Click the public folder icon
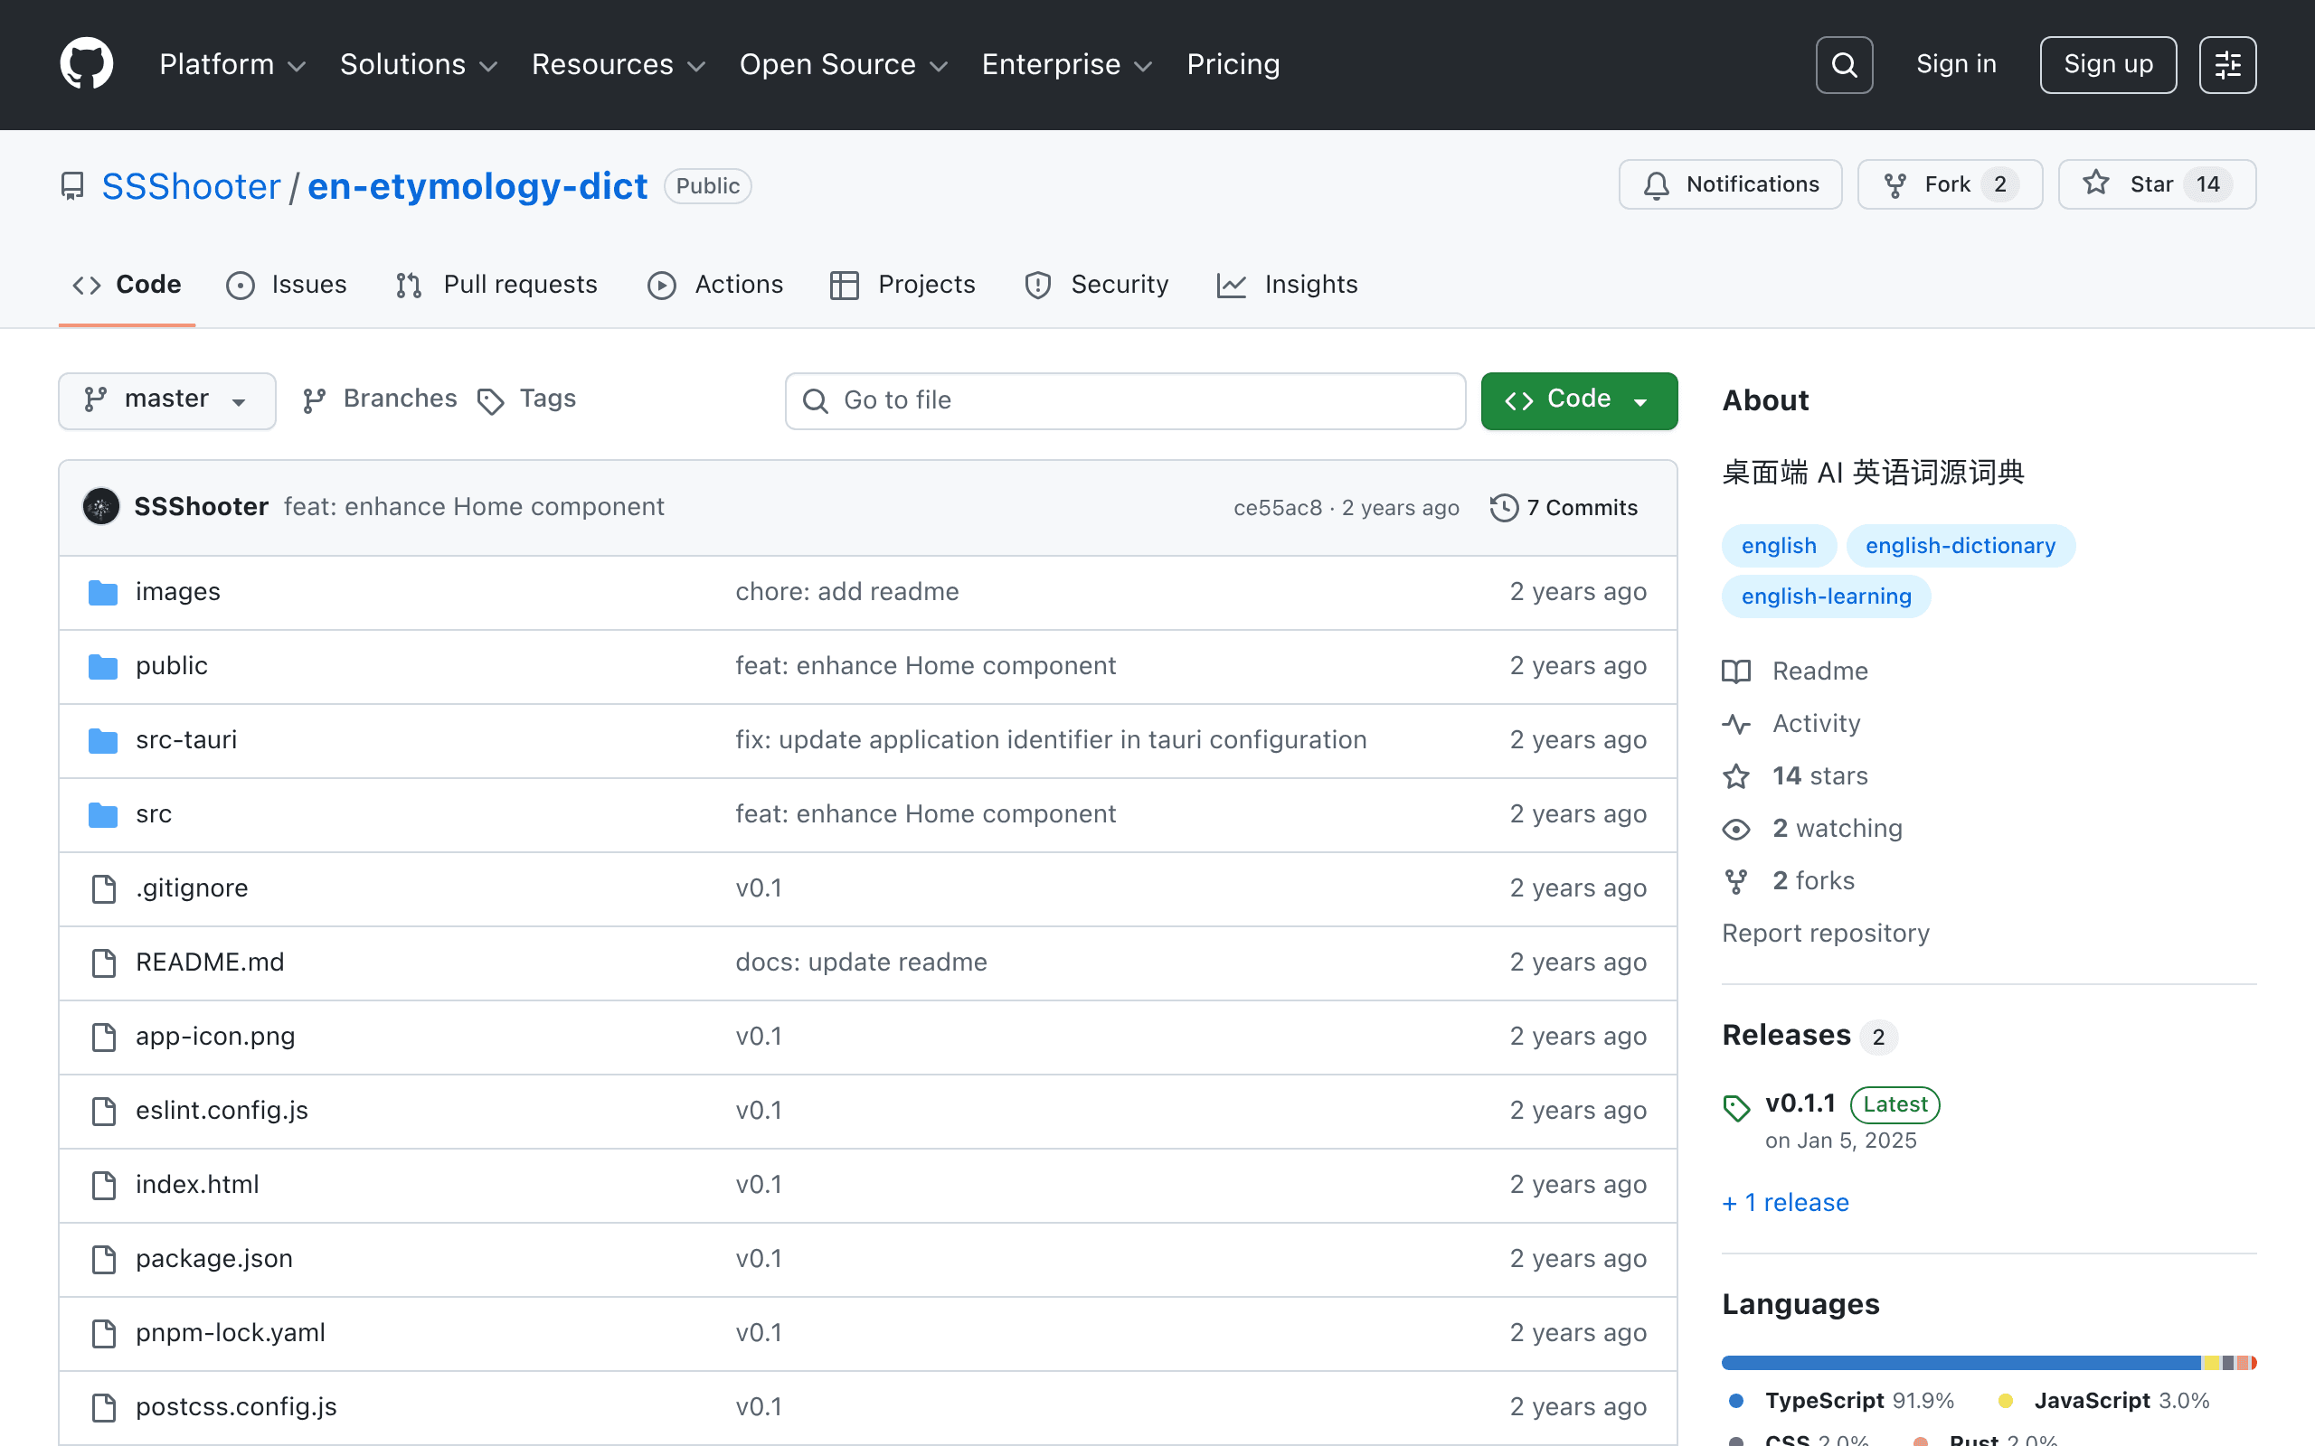 coord(103,667)
